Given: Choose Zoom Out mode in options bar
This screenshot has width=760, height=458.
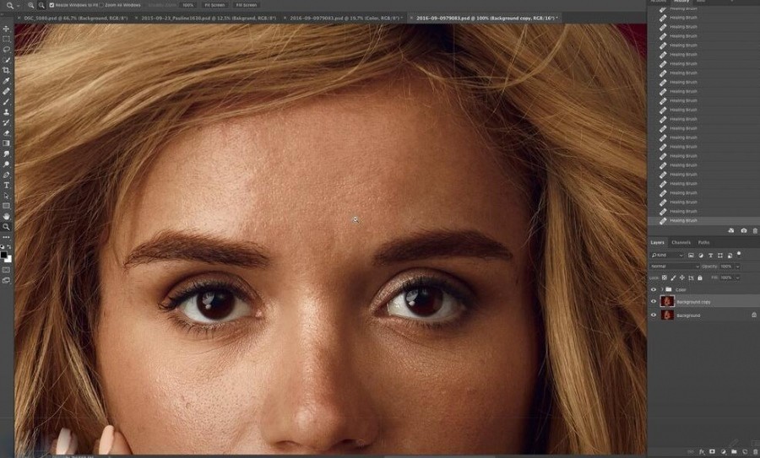Looking at the screenshot, I should click(x=41, y=5).
